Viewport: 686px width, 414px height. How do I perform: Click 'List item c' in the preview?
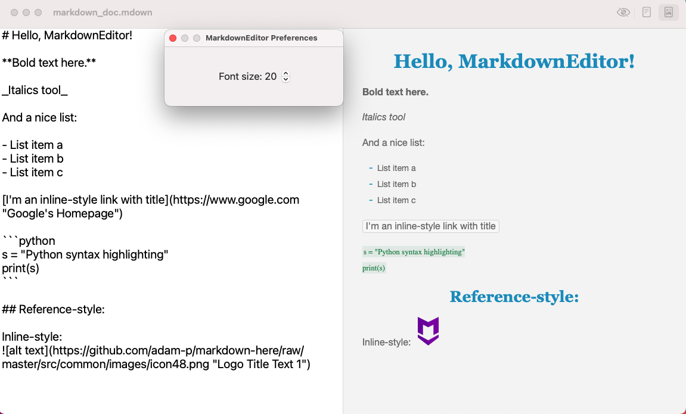pos(396,200)
